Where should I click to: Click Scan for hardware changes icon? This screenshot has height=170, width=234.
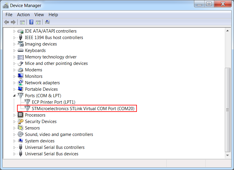tap(47, 22)
